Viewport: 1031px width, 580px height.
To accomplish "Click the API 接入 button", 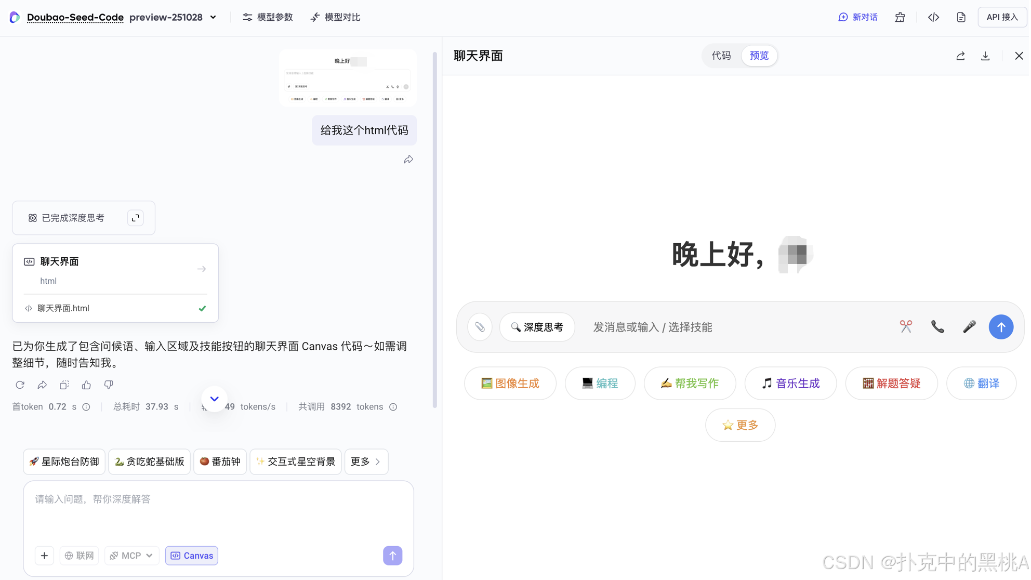I will click(1002, 17).
